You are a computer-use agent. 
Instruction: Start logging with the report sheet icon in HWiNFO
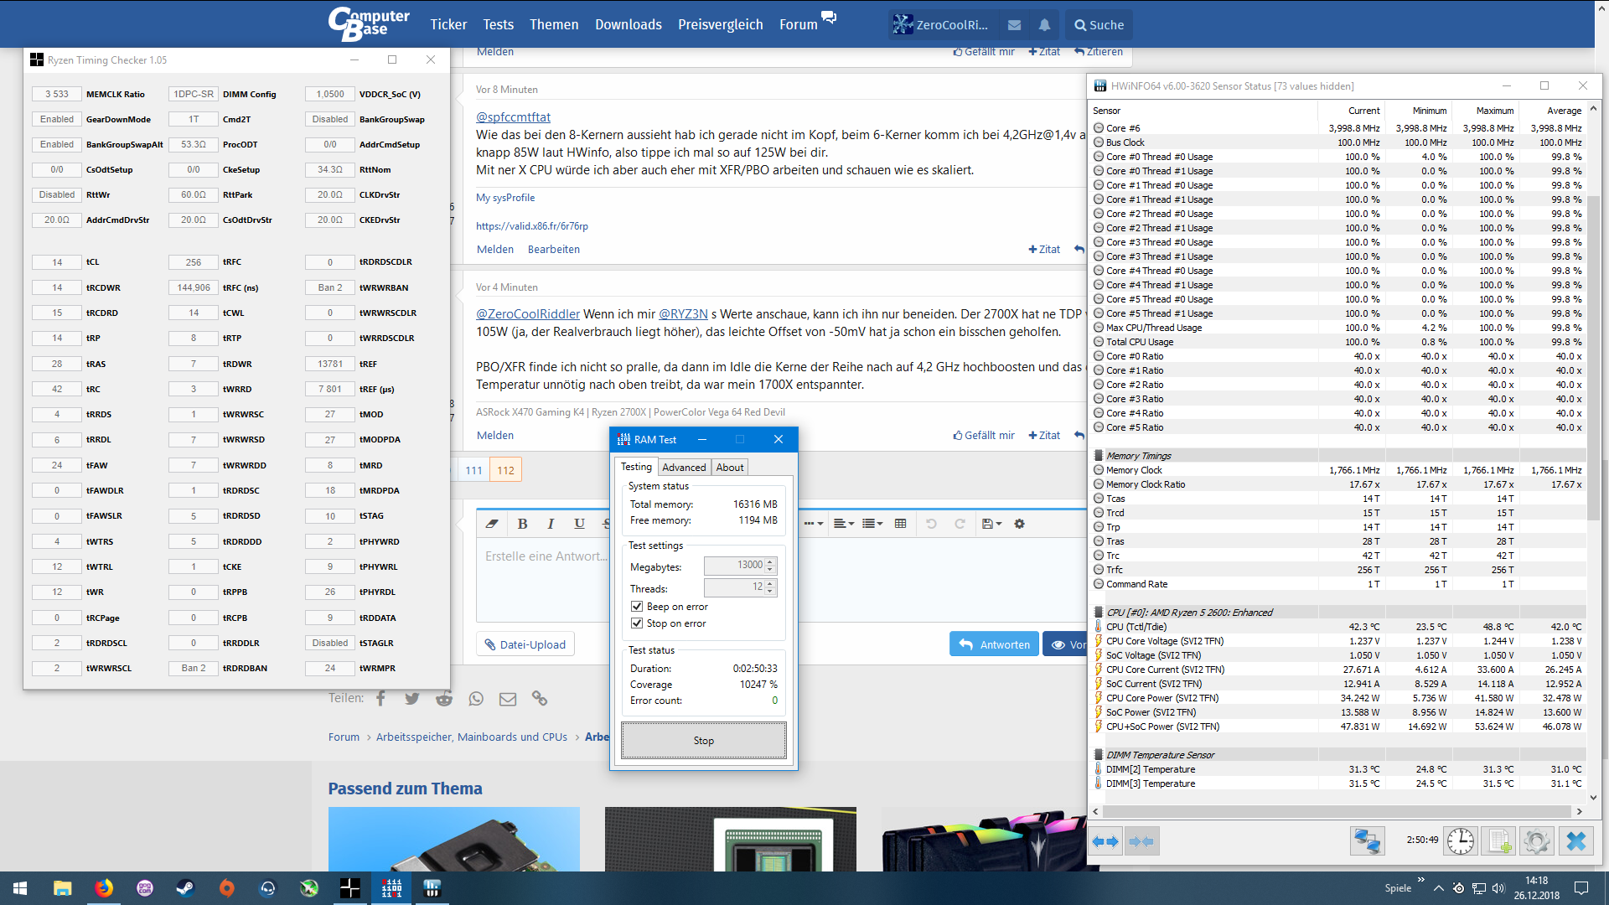[1499, 840]
